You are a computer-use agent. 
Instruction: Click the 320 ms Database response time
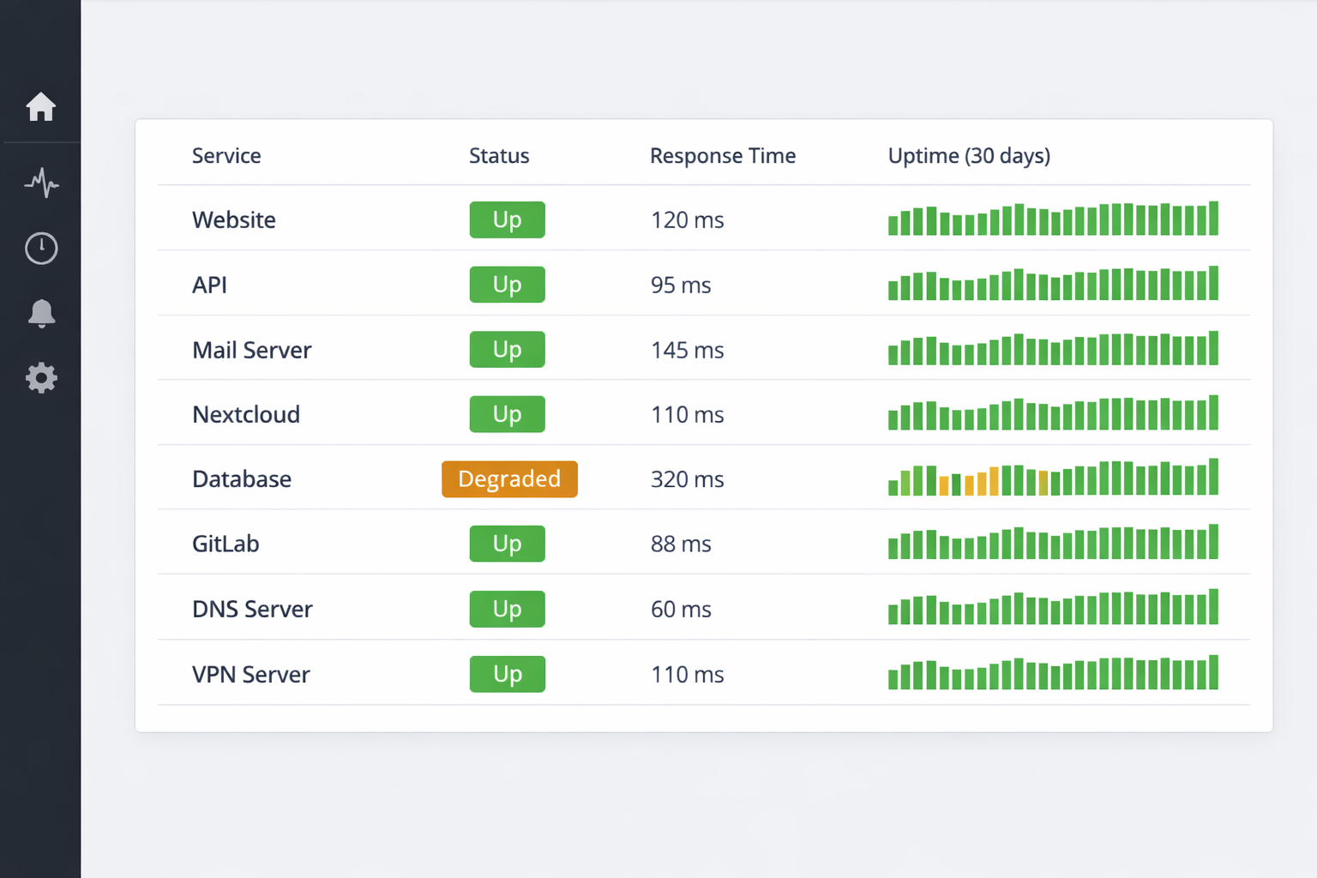click(687, 479)
